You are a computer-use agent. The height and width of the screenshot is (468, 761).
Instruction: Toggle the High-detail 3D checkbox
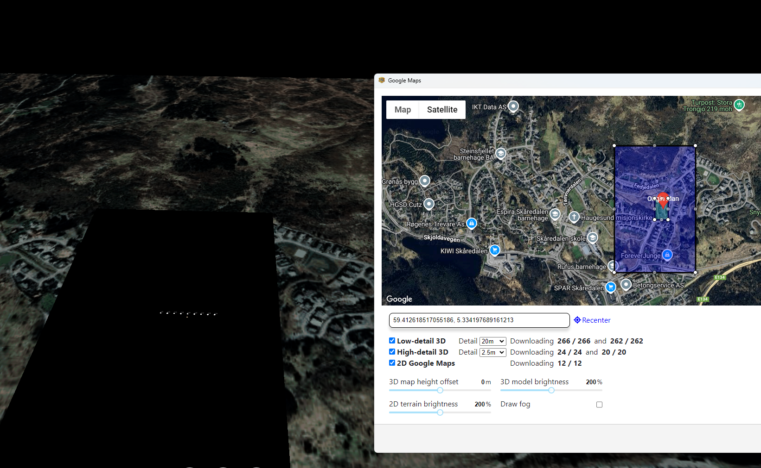click(392, 352)
